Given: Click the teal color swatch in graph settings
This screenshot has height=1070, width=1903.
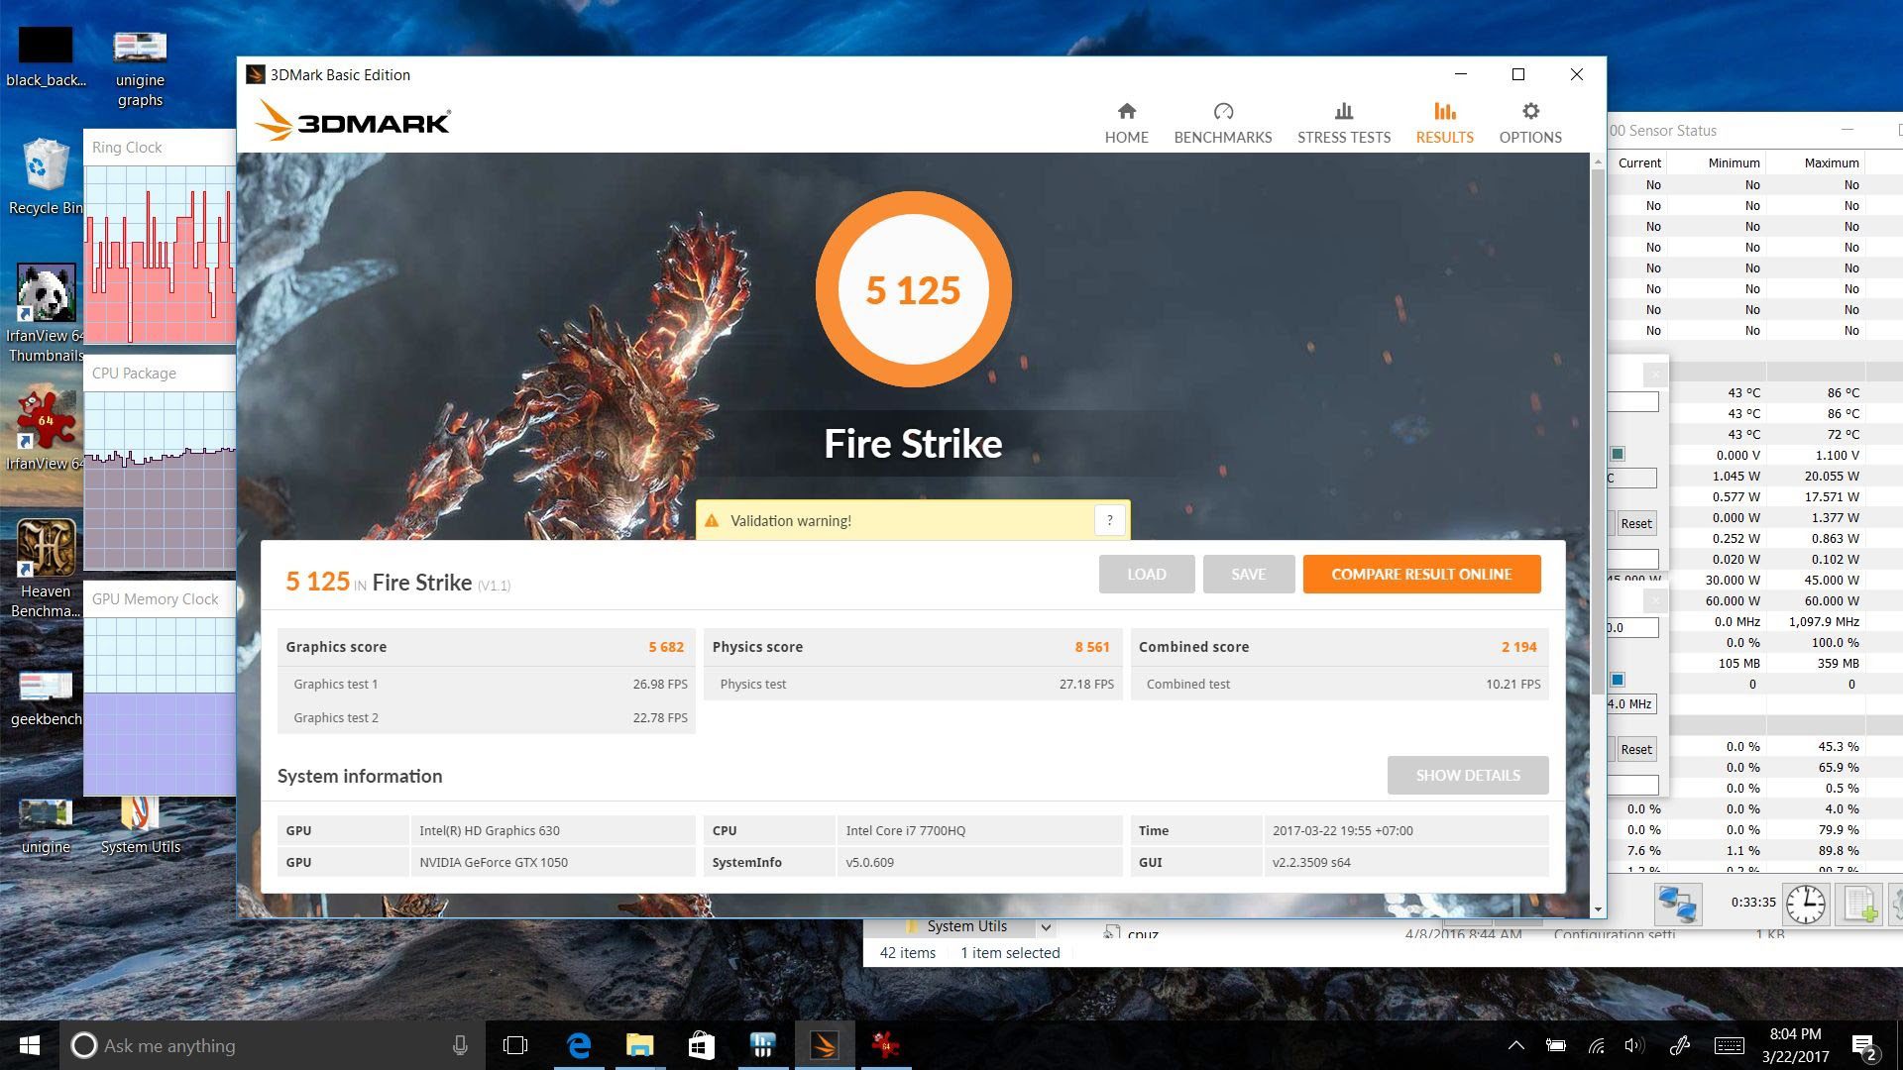Looking at the screenshot, I should (1618, 454).
